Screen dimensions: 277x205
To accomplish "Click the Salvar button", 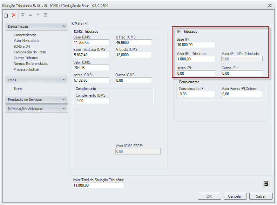I will click(x=261, y=196).
